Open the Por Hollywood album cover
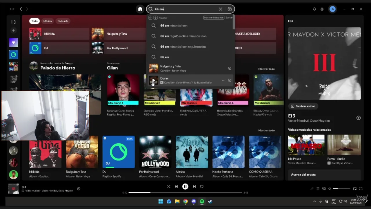This screenshot has width=371, height=209. click(155, 152)
